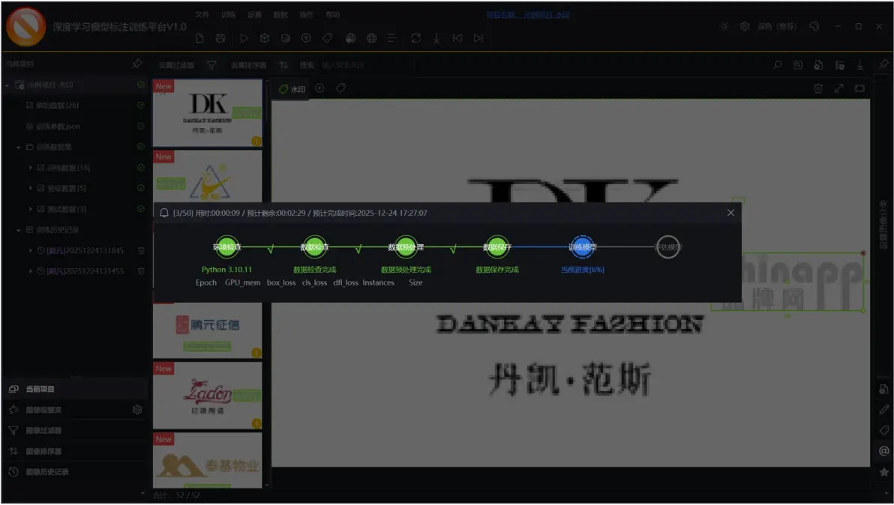Image resolution: width=894 pixels, height=505 pixels.
Task: Click the 设置排序器 button
Action: coord(248,65)
